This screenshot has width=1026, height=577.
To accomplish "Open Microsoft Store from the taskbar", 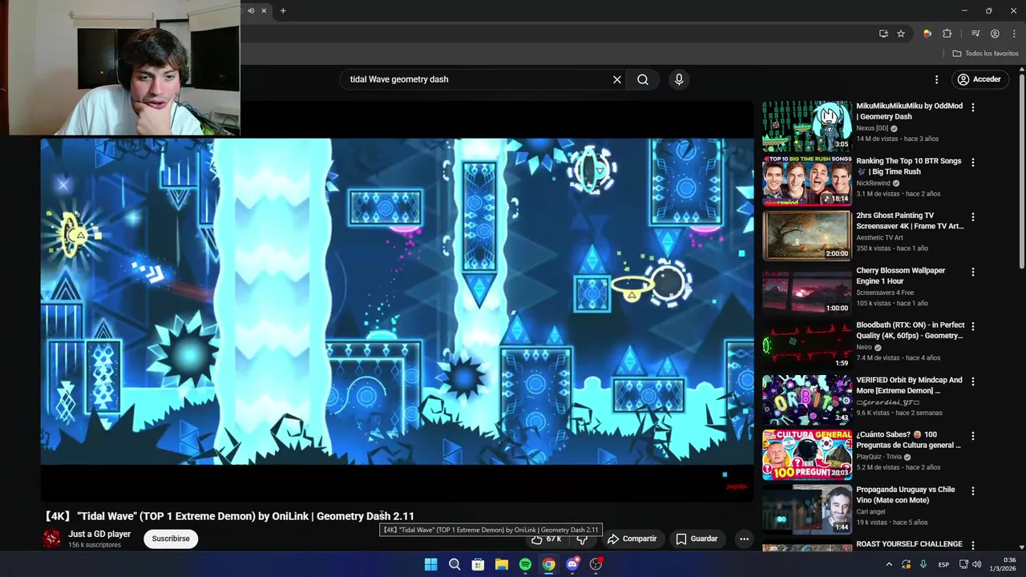I will (x=478, y=564).
